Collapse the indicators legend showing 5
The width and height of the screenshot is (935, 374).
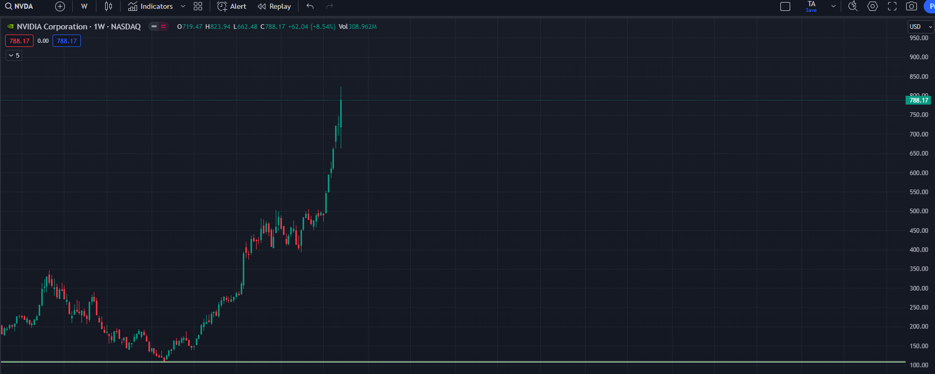click(14, 55)
